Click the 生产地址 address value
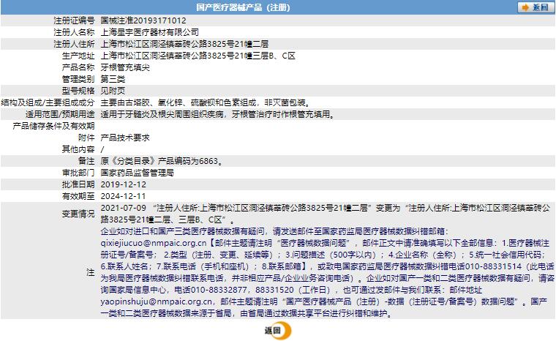This screenshot has width=556, height=341. [x=197, y=56]
